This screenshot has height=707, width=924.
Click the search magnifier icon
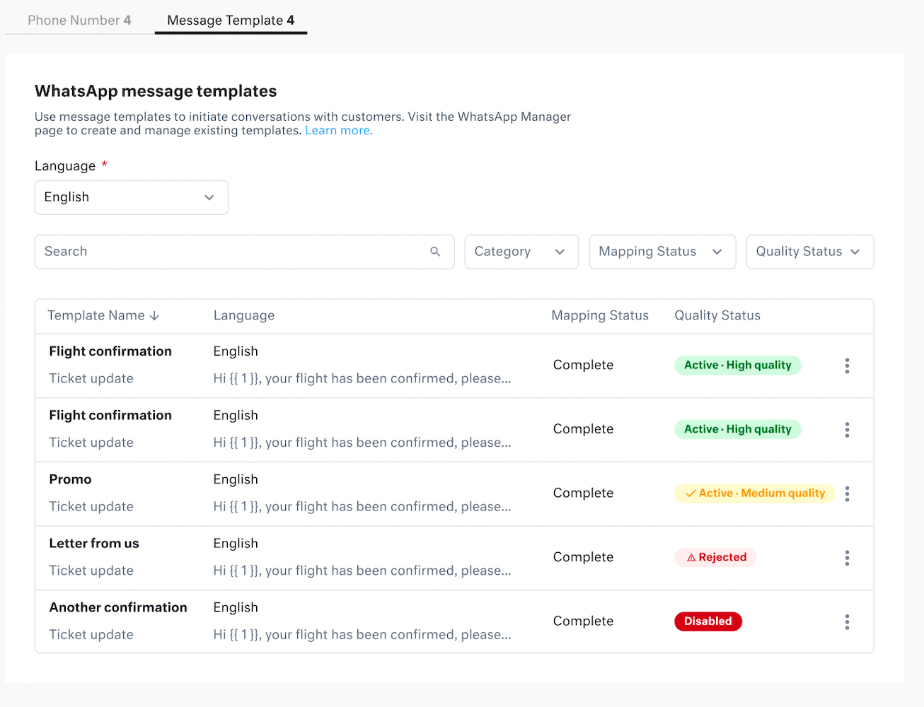(435, 252)
